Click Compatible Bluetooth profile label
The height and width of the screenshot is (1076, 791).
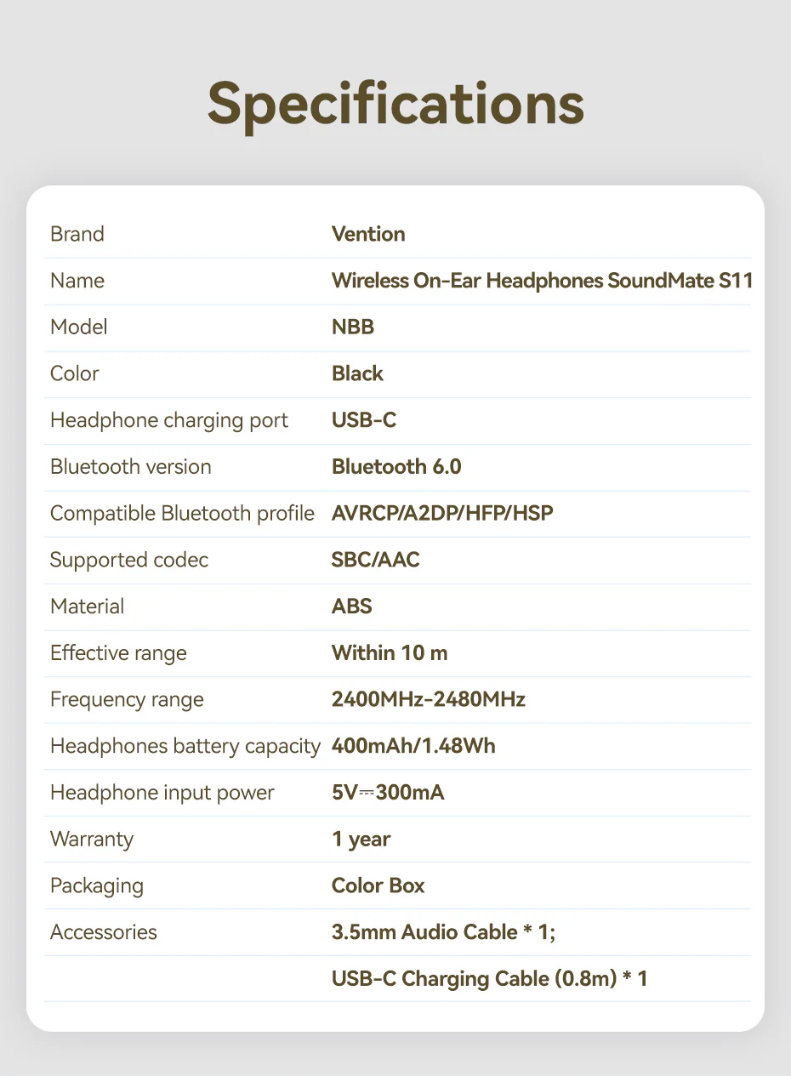pos(182,513)
